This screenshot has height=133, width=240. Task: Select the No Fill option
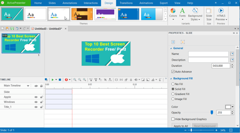(173, 84)
